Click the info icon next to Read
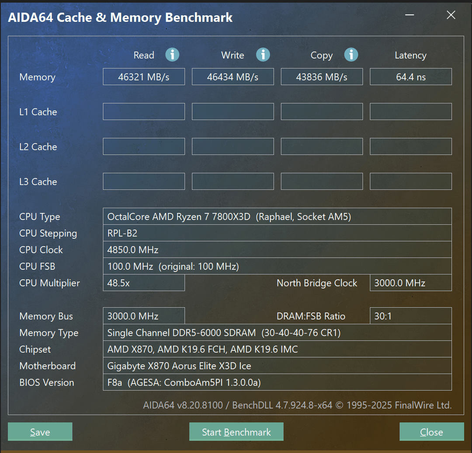472x453 pixels. (172, 55)
